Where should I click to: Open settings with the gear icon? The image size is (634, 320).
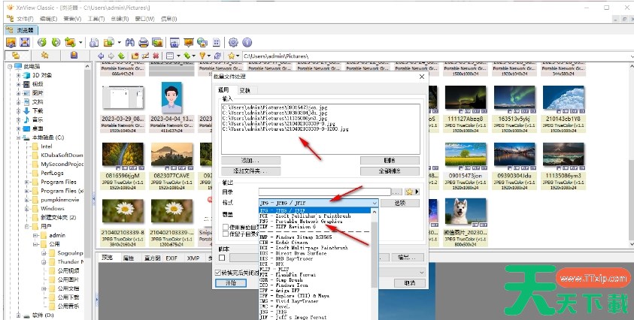point(233,42)
